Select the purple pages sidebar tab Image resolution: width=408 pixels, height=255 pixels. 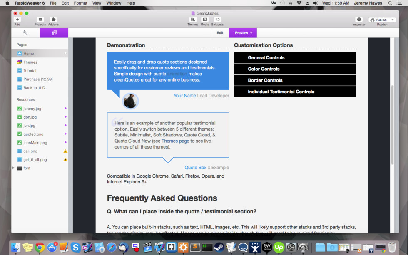54,33
